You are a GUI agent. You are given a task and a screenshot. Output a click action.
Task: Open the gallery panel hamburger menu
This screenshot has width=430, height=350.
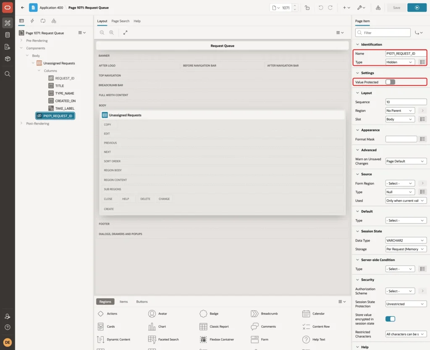342,302
